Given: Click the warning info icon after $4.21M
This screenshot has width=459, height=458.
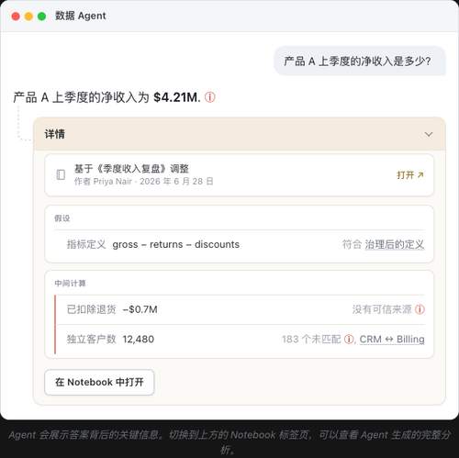Looking at the screenshot, I should point(210,97).
